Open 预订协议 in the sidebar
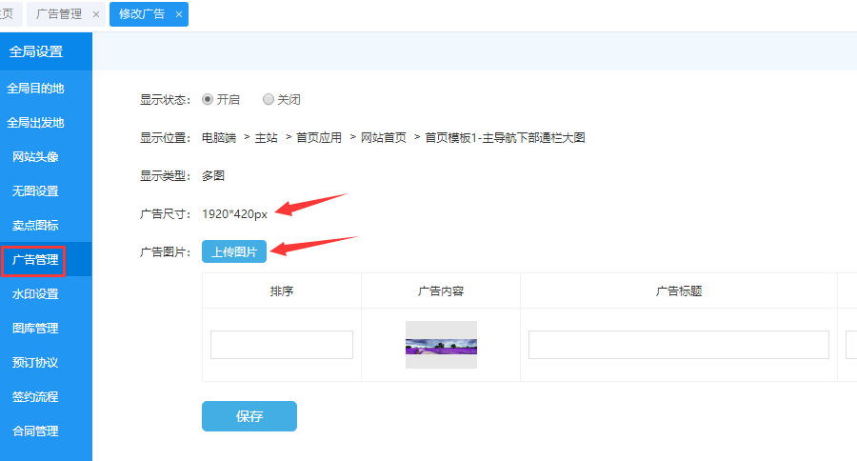The width and height of the screenshot is (857, 461). coord(35,363)
